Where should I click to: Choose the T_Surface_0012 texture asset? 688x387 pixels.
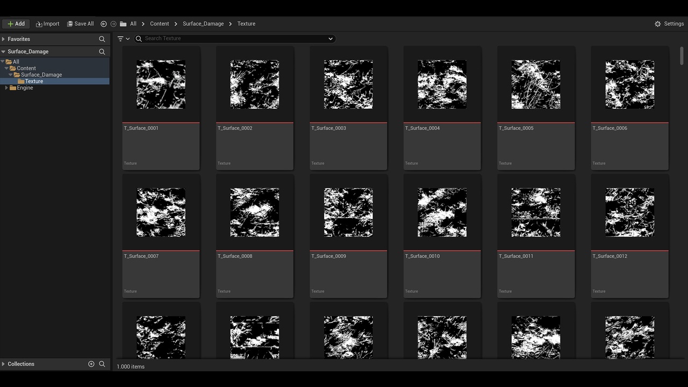click(x=630, y=236)
